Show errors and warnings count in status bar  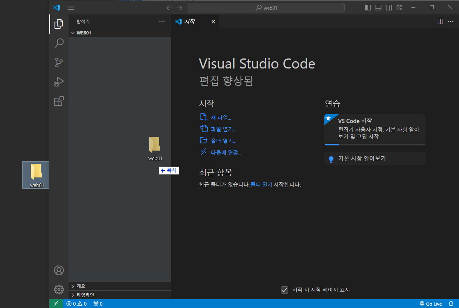77,304
